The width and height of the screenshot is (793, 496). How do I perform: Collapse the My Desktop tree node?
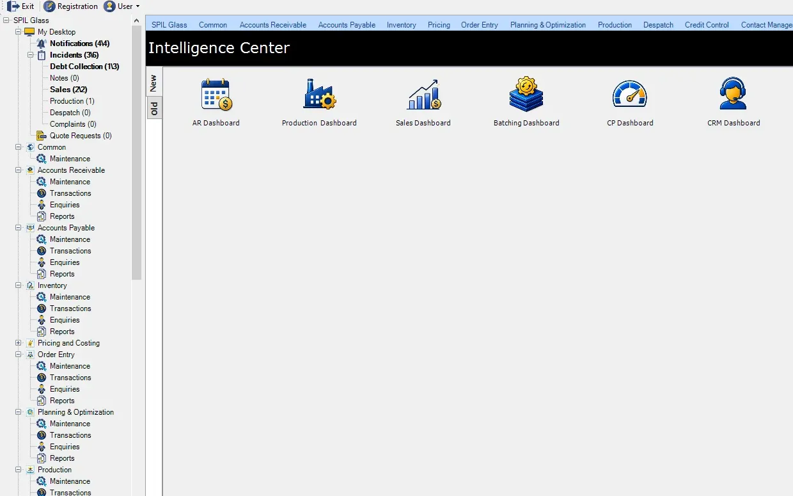point(19,32)
